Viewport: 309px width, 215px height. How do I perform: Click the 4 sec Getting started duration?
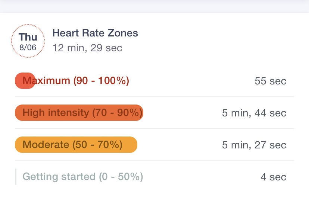click(x=273, y=177)
